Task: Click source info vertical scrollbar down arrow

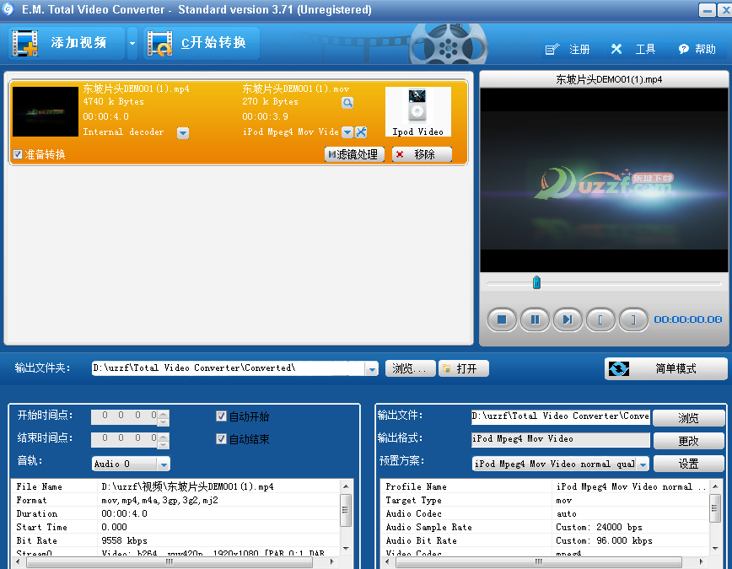Action: (x=346, y=549)
